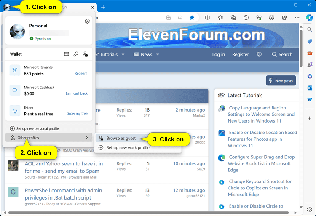
Task: Open split screen icon in toolbar
Action: [x=207, y=18]
